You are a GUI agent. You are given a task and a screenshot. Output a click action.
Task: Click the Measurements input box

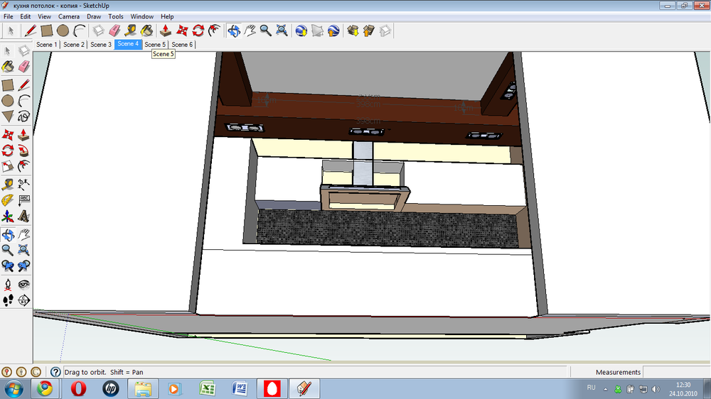point(675,372)
